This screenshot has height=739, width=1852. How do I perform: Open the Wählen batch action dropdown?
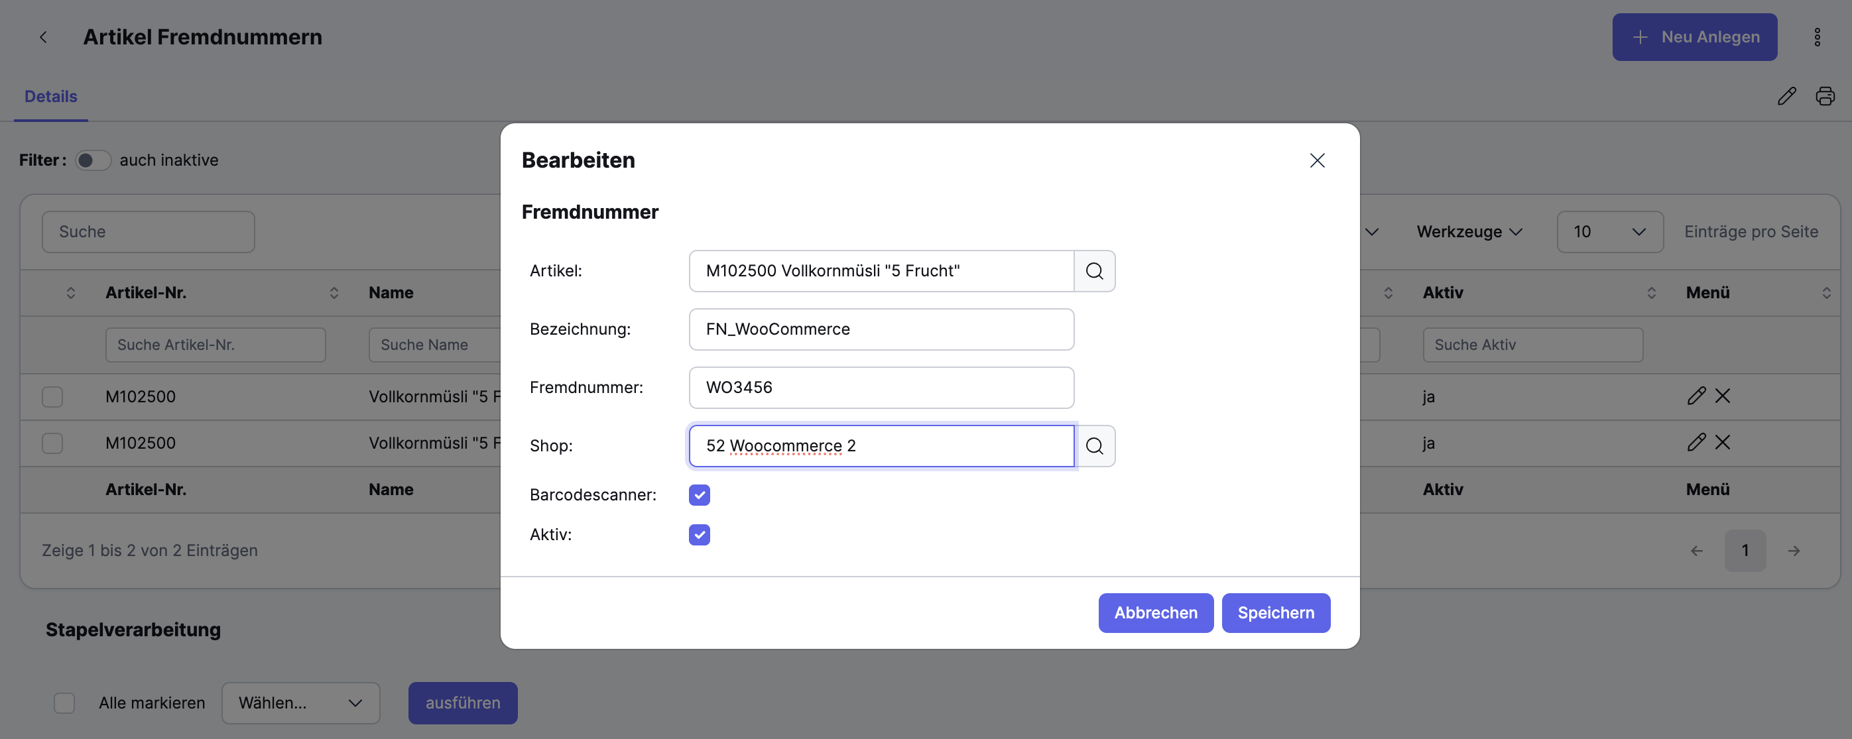tap(300, 703)
